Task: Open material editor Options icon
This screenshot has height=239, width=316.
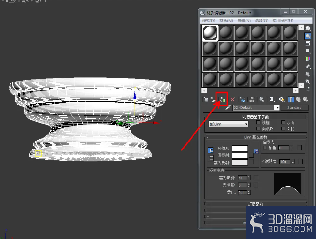Action: 308,74
